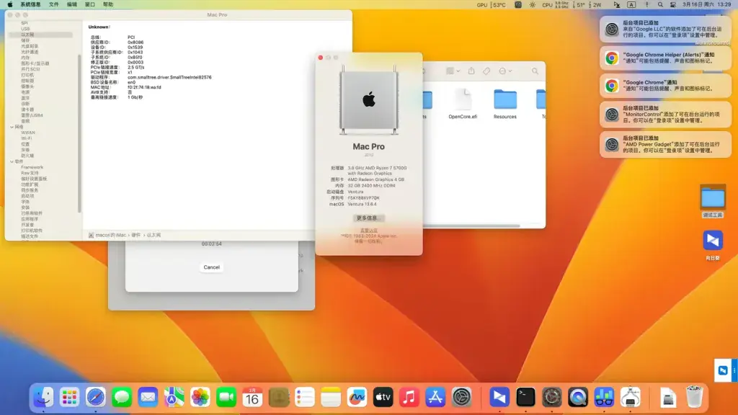Open the Mail app in the Dock
The width and height of the screenshot is (738, 415).
[148, 398]
